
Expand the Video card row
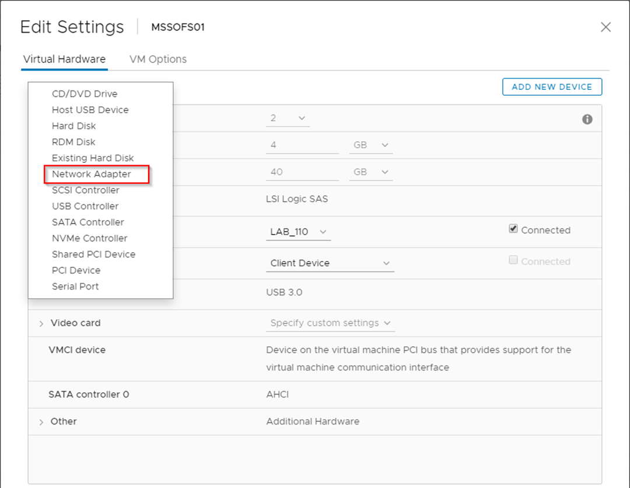point(41,323)
